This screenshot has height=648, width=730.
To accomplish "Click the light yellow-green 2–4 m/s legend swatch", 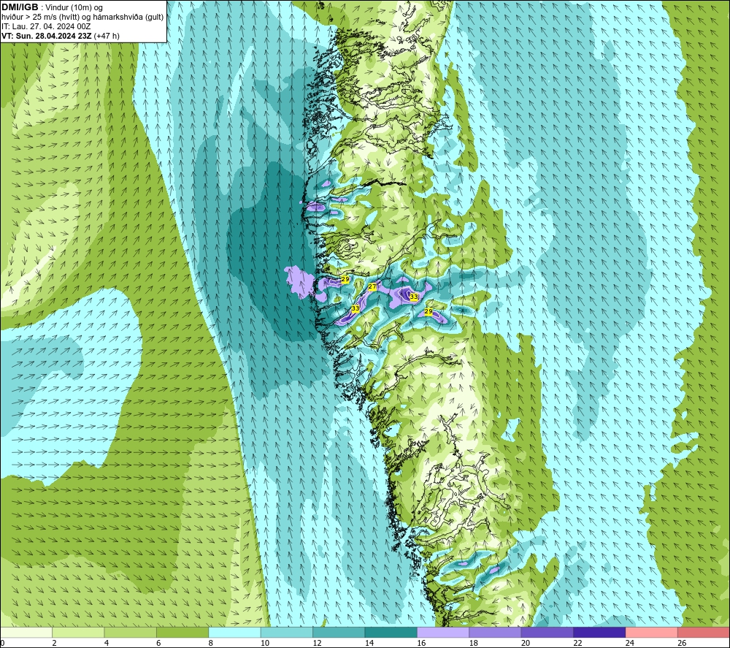I will tap(78, 632).
